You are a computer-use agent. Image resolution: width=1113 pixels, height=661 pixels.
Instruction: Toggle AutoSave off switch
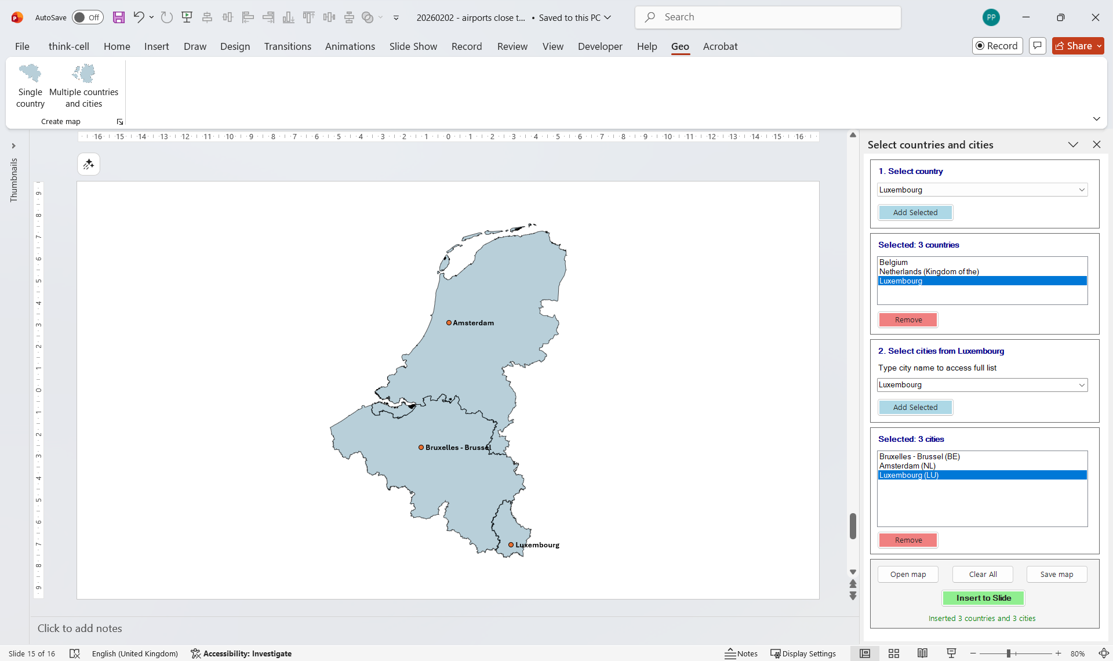[x=87, y=17]
